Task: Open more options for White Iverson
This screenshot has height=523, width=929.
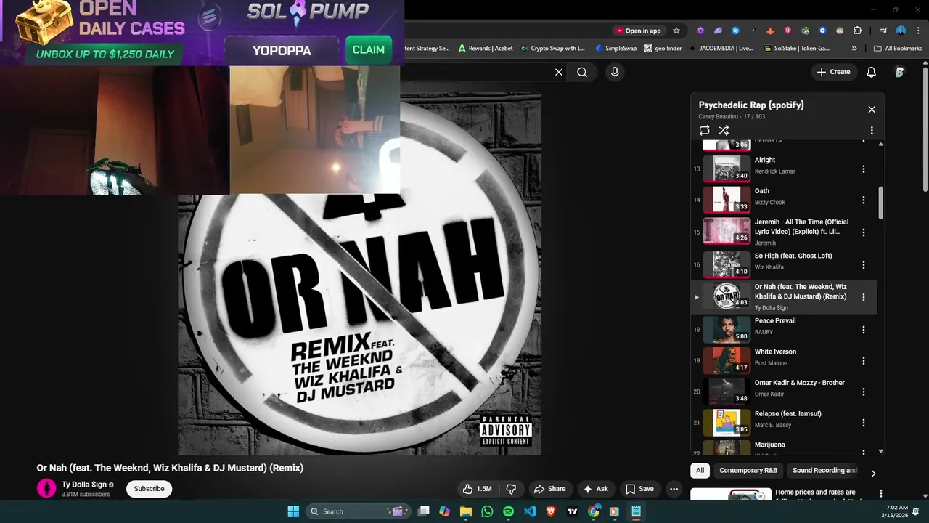Action: click(864, 361)
